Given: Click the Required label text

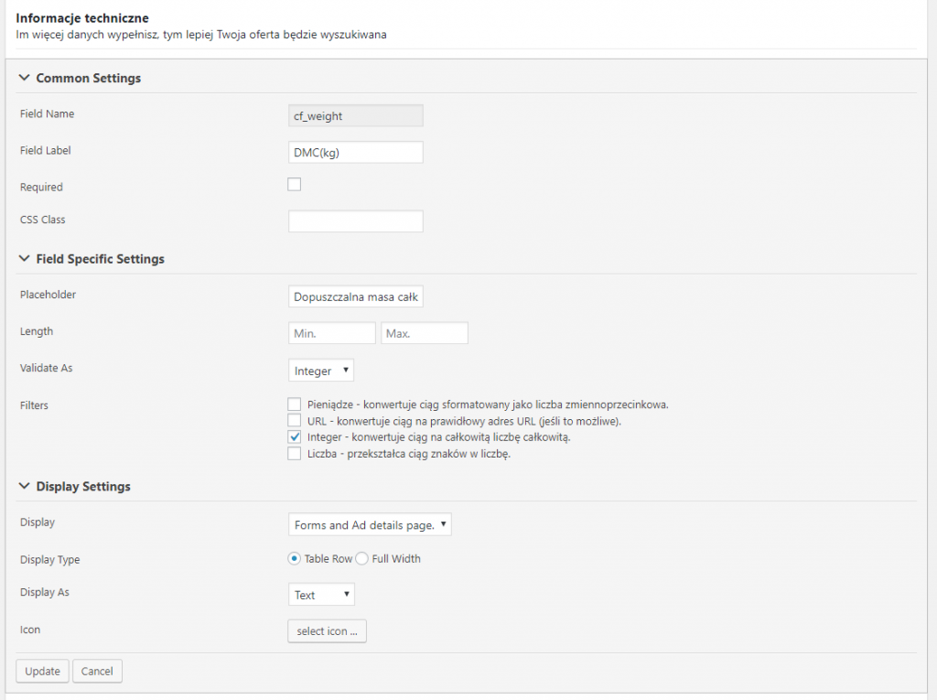Looking at the screenshot, I should [x=41, y=187].
